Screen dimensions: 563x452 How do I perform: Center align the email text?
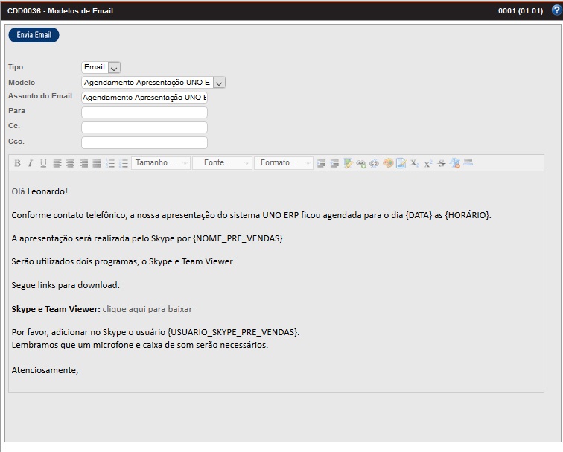(x=70, y=163)
